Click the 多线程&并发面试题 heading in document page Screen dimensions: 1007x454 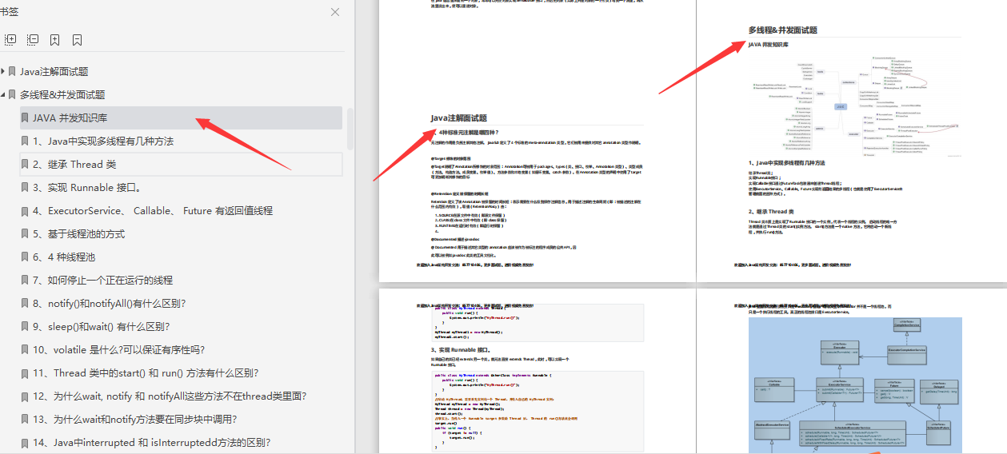(x=782, y=30)
